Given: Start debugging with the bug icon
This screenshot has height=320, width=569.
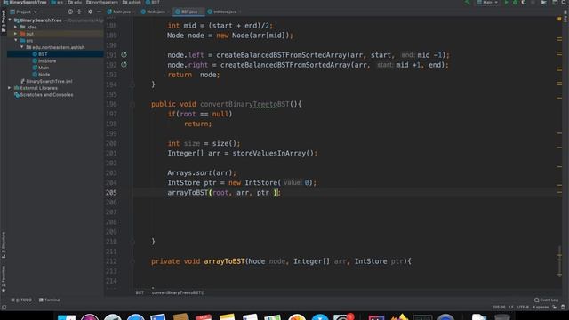Looking at the screenshot, I should point(515,3).
